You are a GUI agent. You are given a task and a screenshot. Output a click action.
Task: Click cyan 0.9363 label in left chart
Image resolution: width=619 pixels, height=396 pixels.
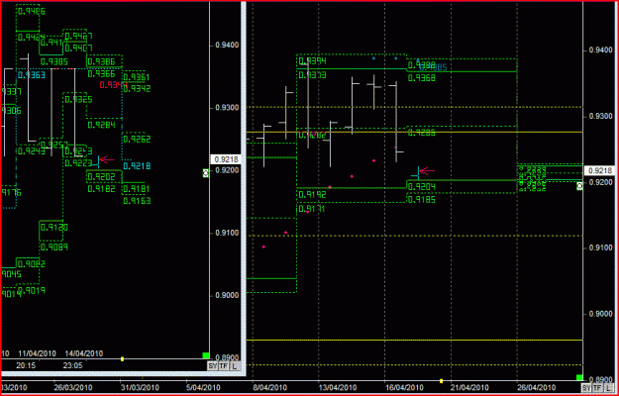pyautogui.click(x=30, y=74)
